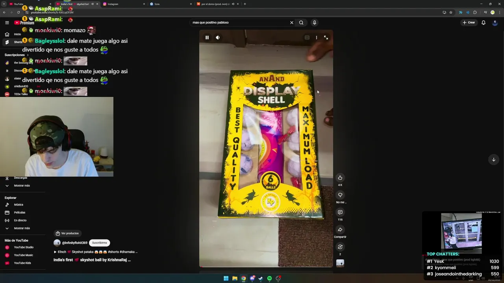Image resolution: width=504 pixels, height=283 pixels.
Task: Open Steam from the taskbar
Action: click(x=261, y=278)
